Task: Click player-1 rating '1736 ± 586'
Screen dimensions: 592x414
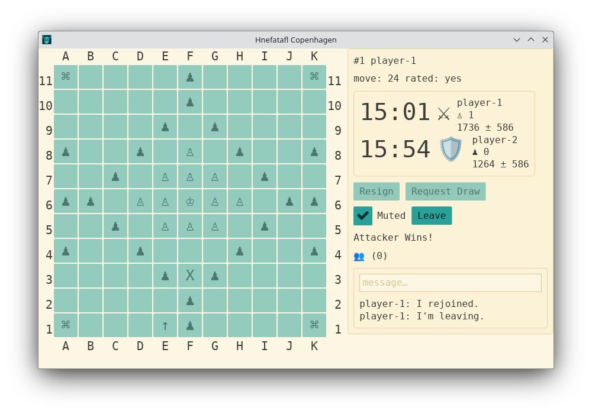Action: [485, 127]
